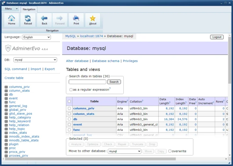This screenshot has height=166, width=233.
Task: Click the Create table link
Action: pos(14,78)
